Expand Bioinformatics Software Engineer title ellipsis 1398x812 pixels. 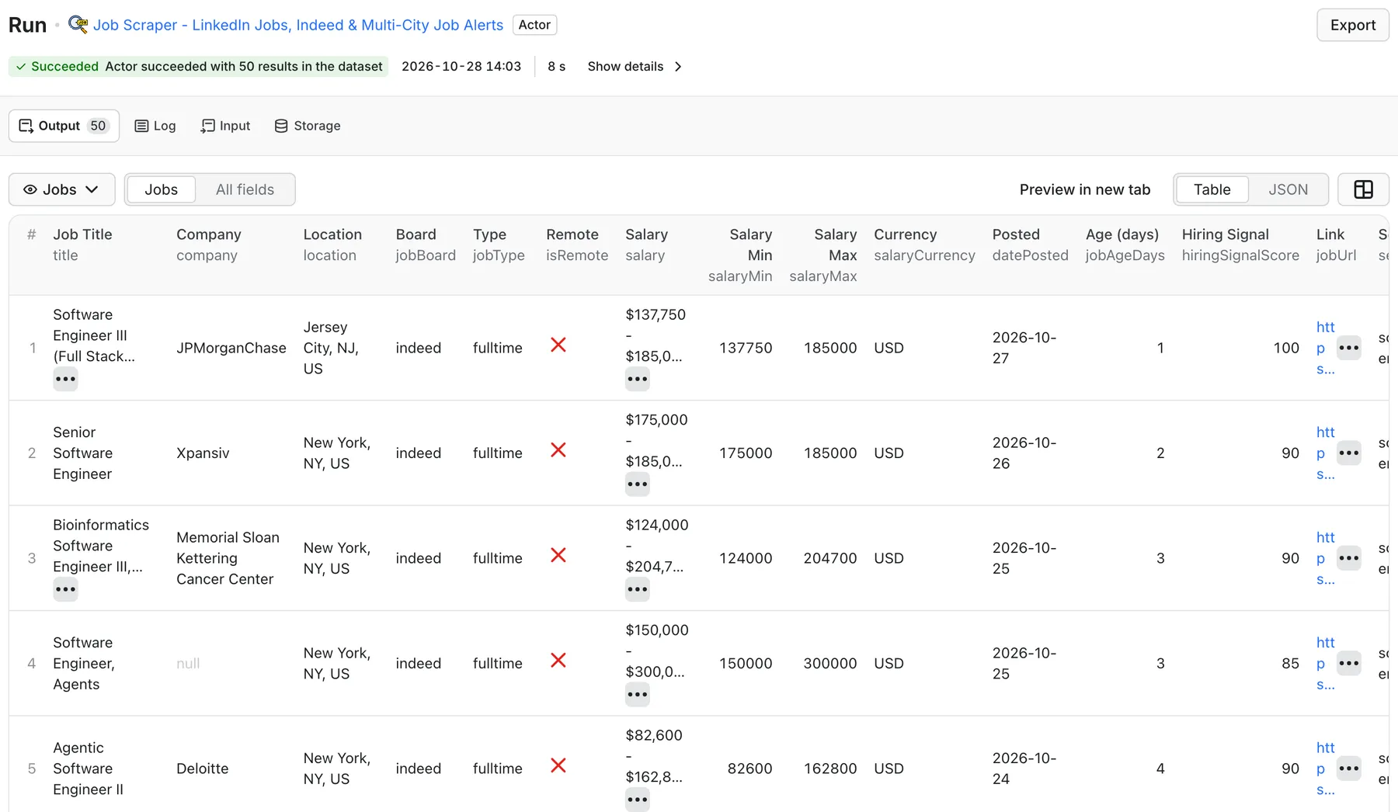tap(65, 590)
